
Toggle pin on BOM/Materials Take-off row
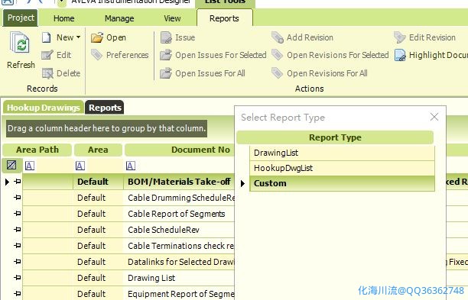coord(18,181)
